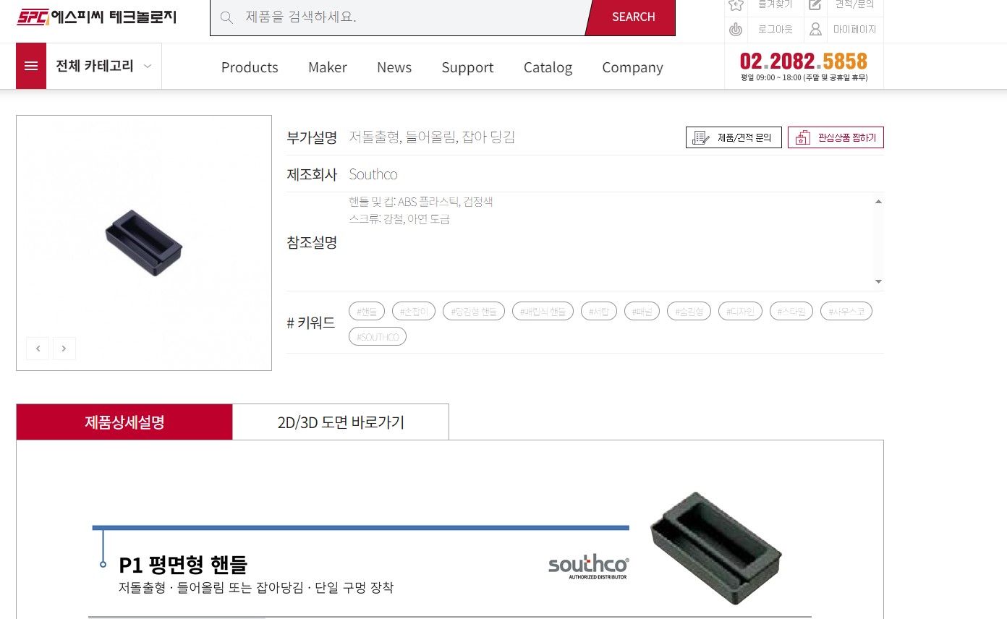Open the 견적/문의 header link
This screenshot has height=619, width=1007.
[x=854, y=4]
